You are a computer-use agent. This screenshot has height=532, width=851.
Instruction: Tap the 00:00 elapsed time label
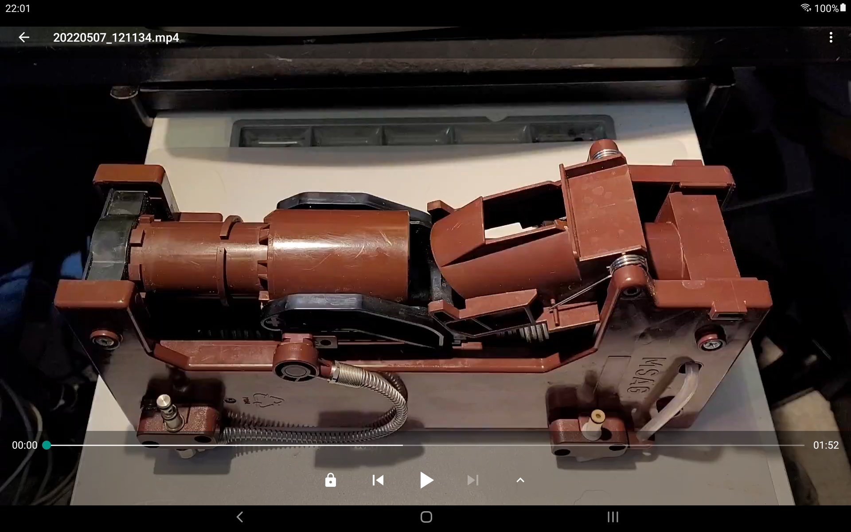point(25,445)
